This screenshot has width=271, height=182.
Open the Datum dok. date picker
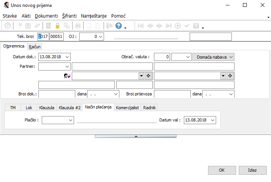(67, 57)
